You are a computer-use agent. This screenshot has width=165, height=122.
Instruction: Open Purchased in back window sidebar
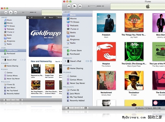10,54
